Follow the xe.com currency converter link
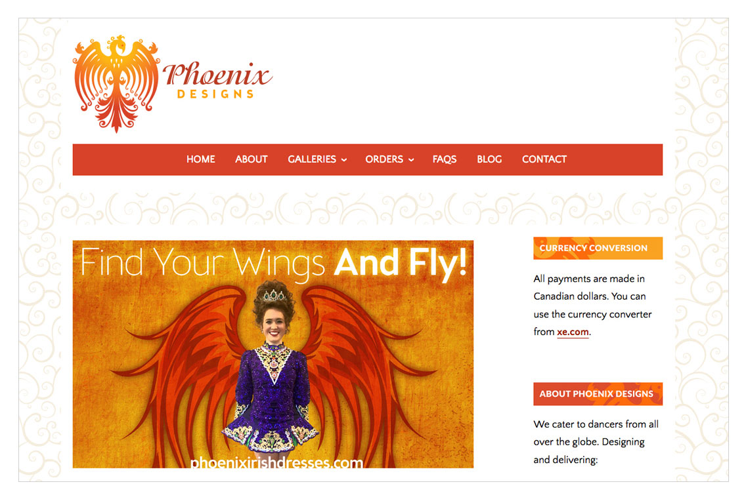This screenshot has width=746, height=501. coord(573,332)
